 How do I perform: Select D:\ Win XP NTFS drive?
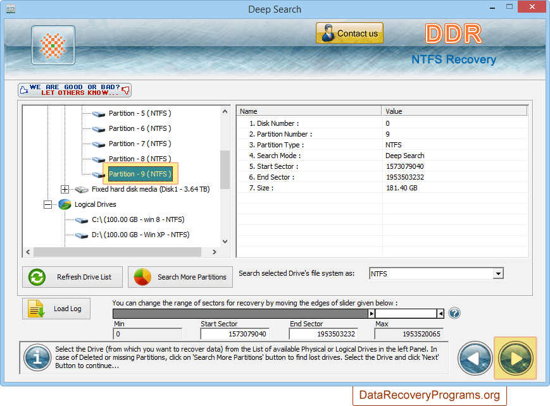pos(141,235)
